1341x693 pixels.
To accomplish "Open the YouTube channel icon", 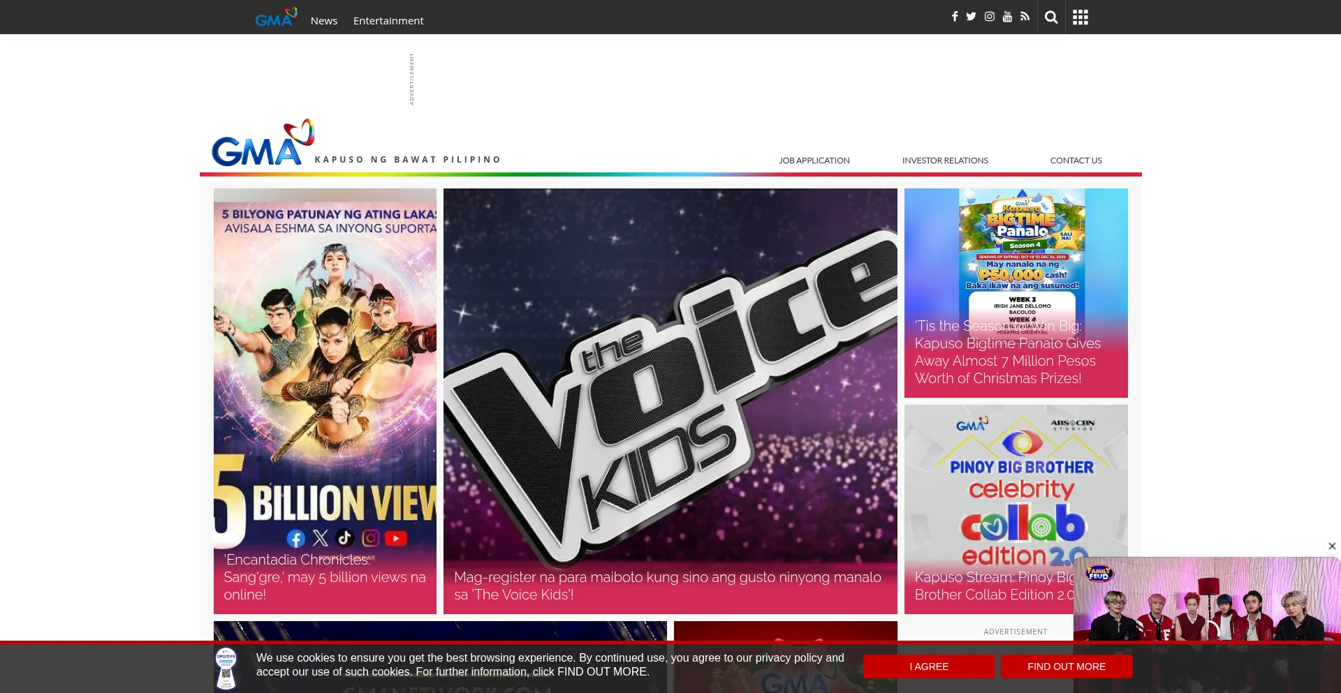I will pos(1006,16).
